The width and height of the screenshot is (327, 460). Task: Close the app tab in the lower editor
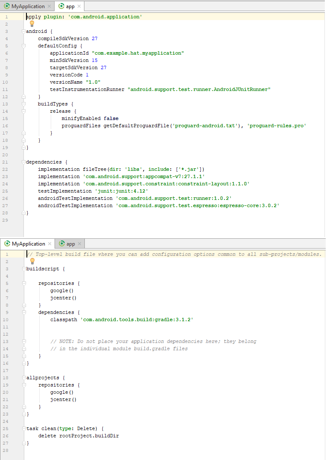(79, 244)
